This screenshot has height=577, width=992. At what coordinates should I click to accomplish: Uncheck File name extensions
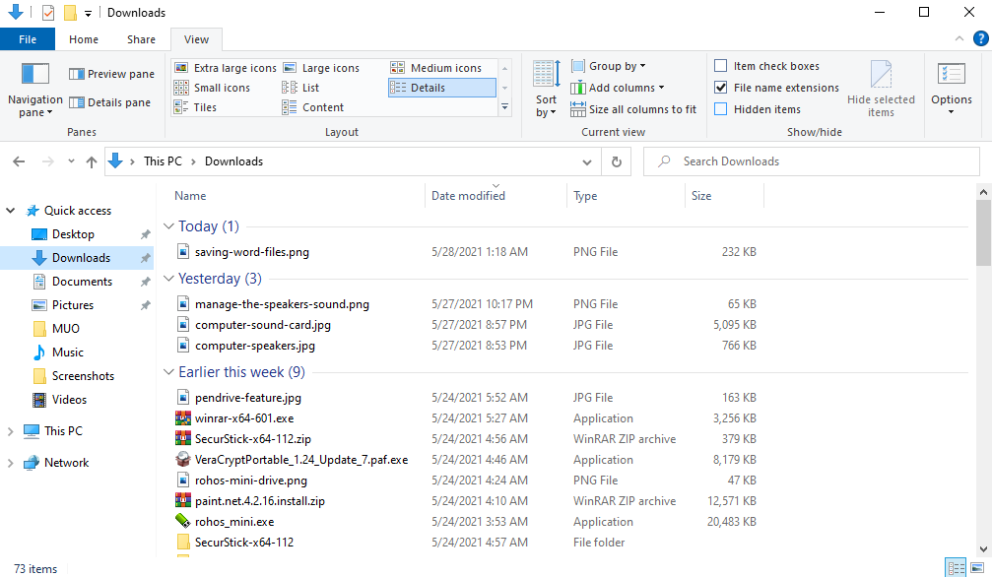pyautogui.click(x=721, y=88)
